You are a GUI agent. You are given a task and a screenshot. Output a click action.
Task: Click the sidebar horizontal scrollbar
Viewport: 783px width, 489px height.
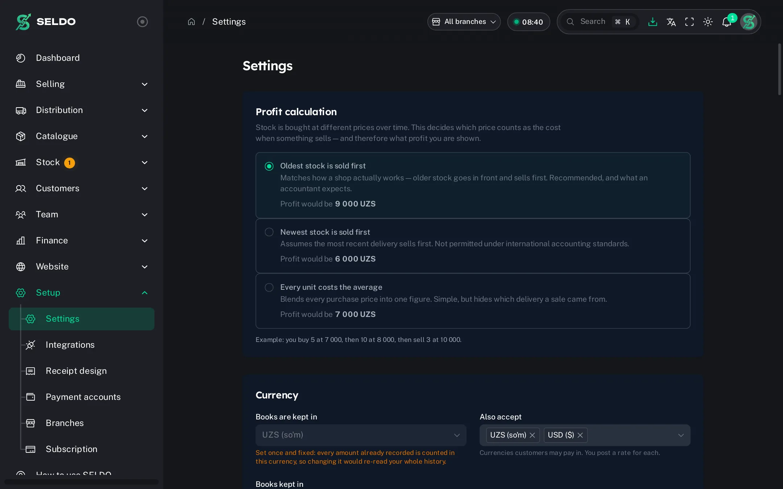click(82, 482)
